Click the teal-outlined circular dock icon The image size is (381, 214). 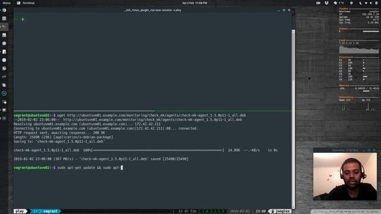(x=4, y=93)
